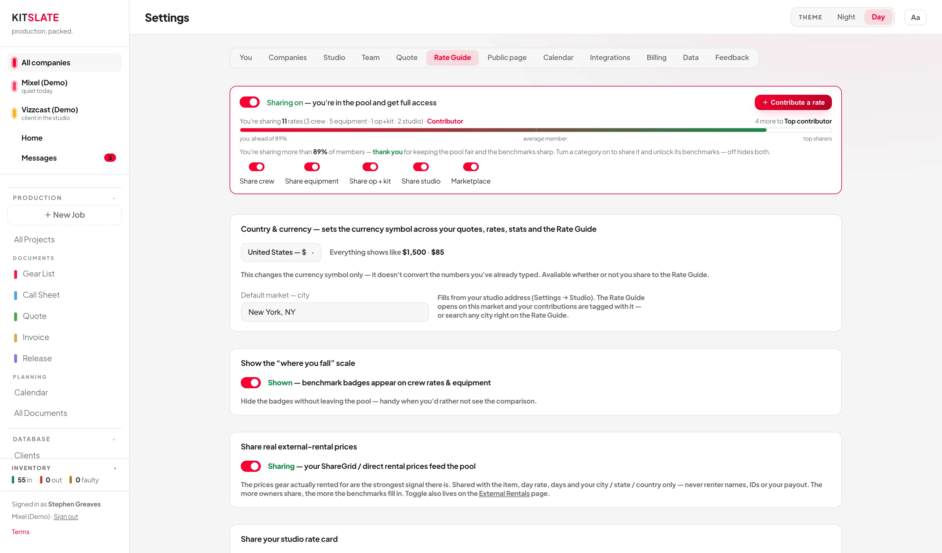Viewport: 942px width, 553px height.
Task: Click the red '0 out' inventory indicator
Action: 51,480
